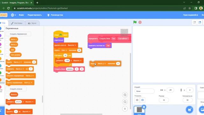
Task: Open the Редактировать menu
Action: (35, 15)
